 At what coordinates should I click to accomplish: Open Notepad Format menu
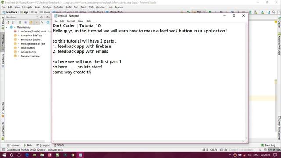pyautogui.click(x=71, y=21)
